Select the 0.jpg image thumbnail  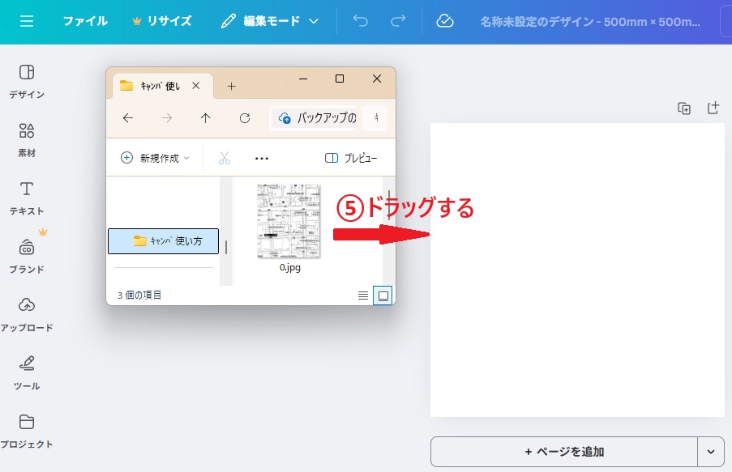tap(289, 221)
